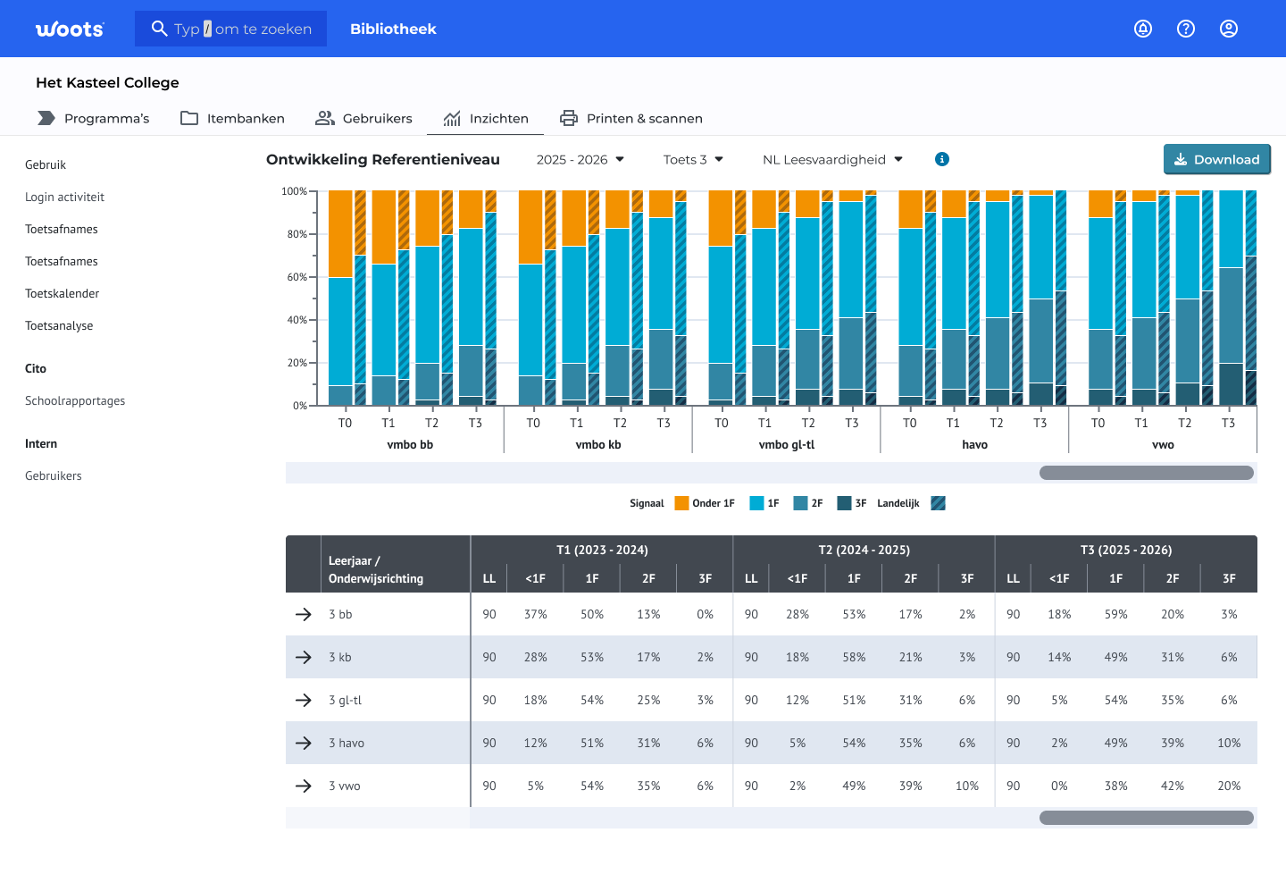Toggle the 3F legend entry
This screenshot has height=883, width=1286.
tap(852, 503)
